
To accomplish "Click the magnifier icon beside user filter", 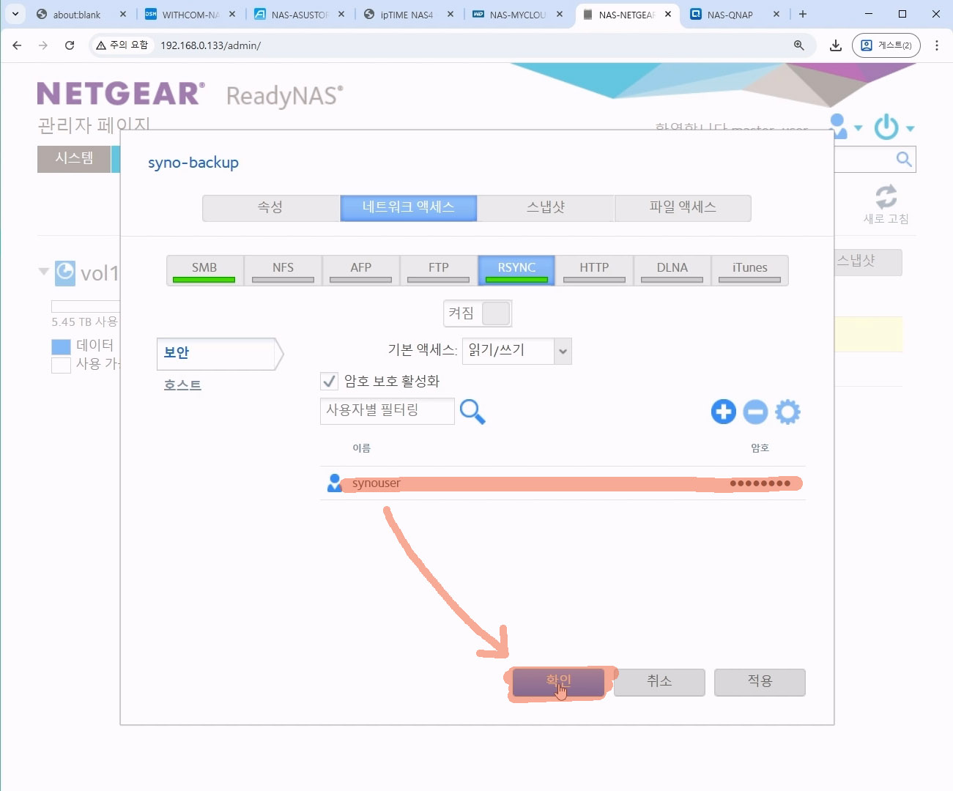I will tap(472, 412).
